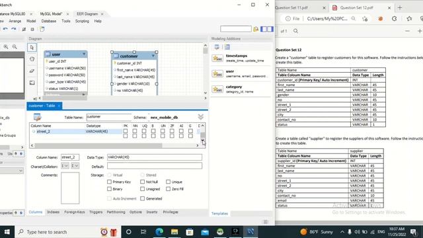
Task: Switch to the EER Diagram tab
Action: pos(87,14)
